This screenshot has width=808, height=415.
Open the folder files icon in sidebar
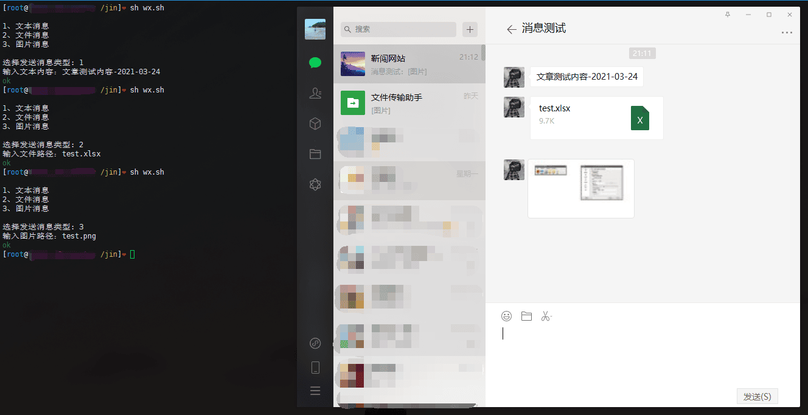315,154
